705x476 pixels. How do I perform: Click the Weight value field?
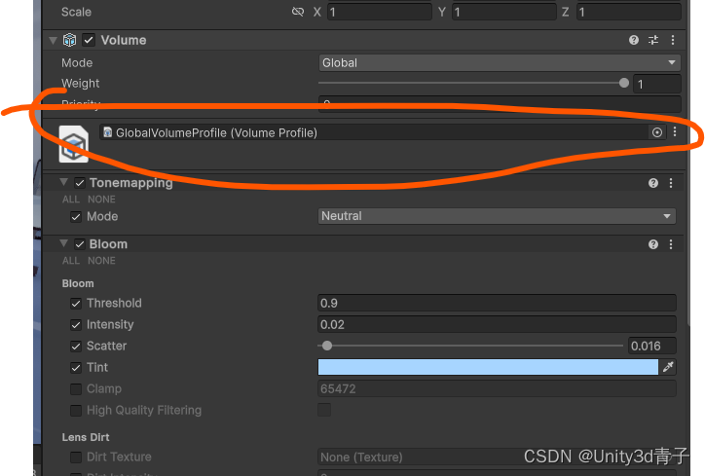coord(656,84)
